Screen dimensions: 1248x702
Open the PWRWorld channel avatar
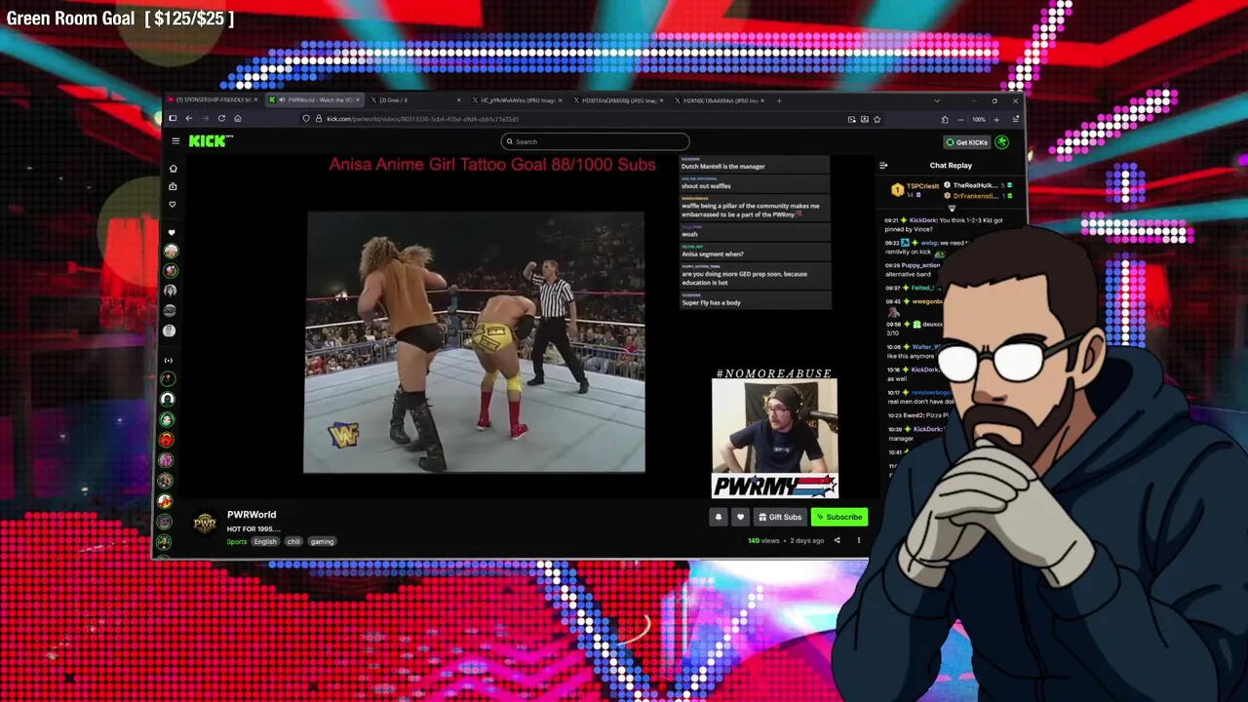[205, 524]
